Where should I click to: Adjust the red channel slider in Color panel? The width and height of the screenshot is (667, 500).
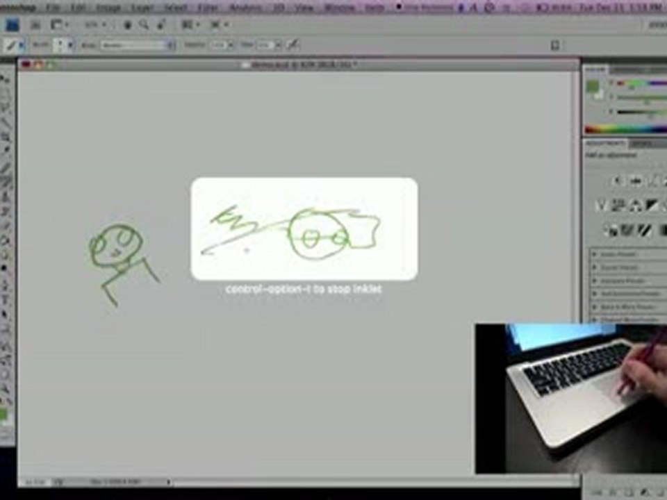point(642,83)
